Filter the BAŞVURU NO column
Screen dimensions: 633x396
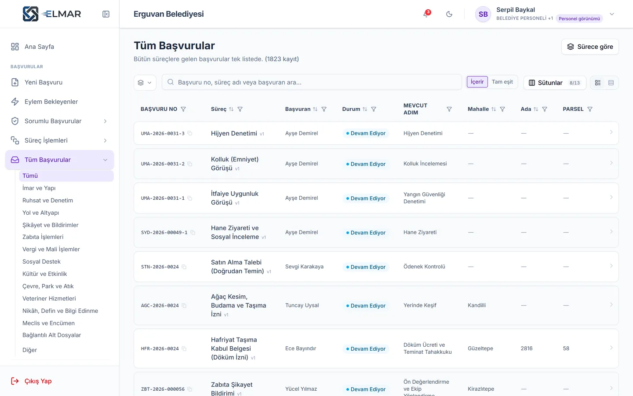tap(183, 109)
